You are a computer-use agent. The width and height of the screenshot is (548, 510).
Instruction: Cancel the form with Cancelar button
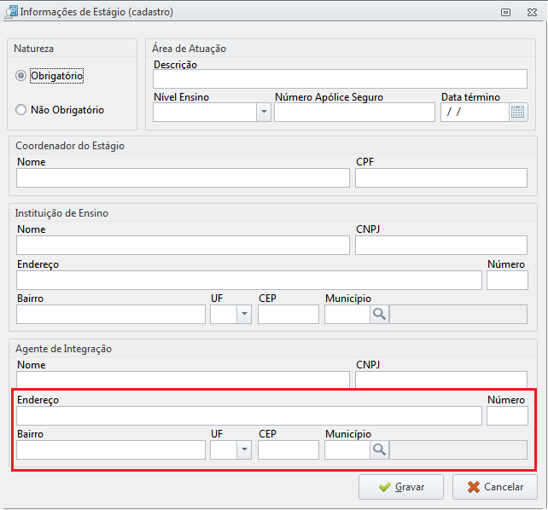pyautogui.click(x=495, y=487)
